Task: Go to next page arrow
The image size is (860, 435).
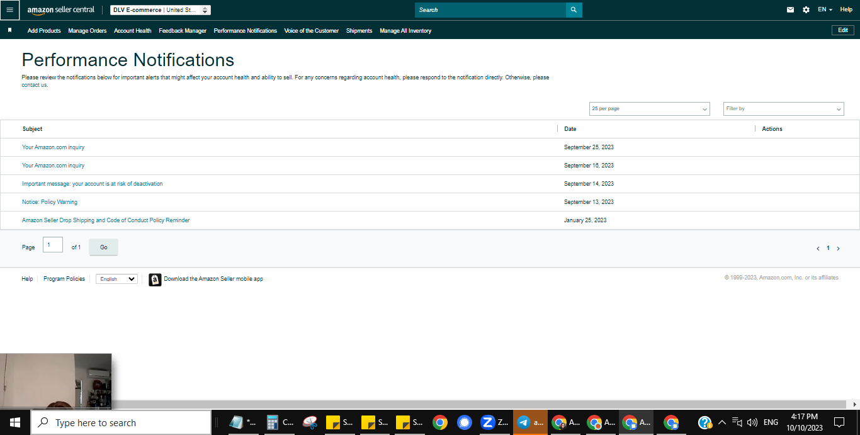Action: click(x=838, y=249)
